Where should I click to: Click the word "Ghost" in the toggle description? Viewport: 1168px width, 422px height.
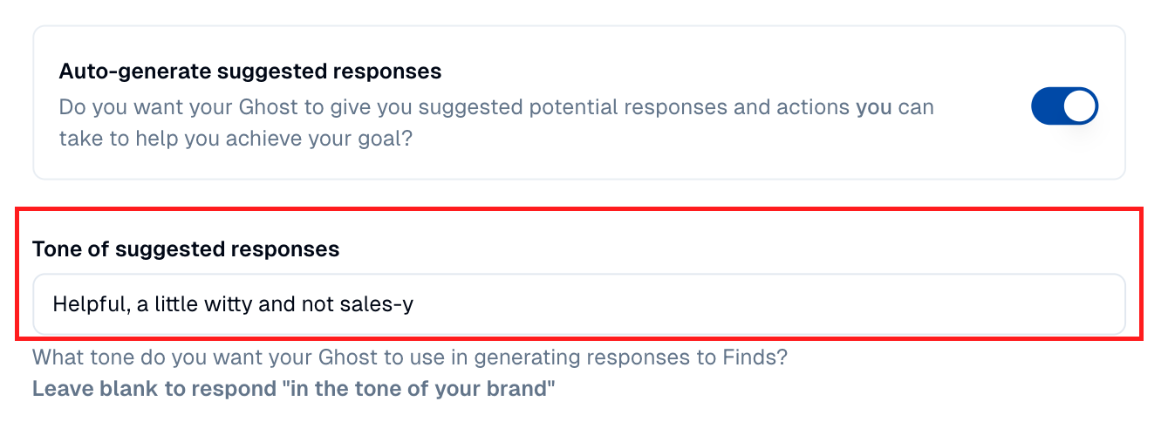pos(266,107)
